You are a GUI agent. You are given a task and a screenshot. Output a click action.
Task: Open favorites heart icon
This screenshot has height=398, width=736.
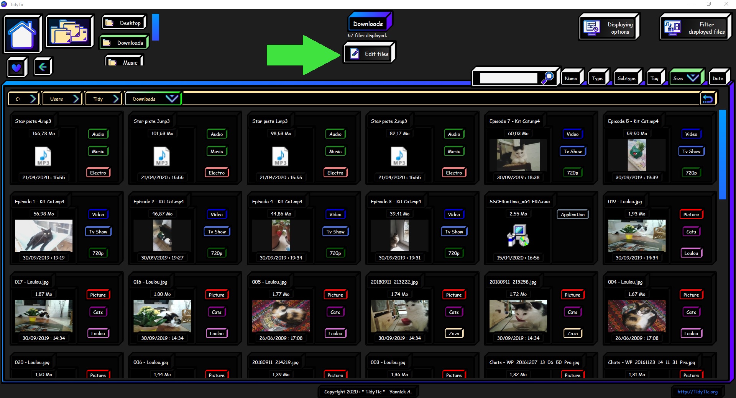pos(16,67)
